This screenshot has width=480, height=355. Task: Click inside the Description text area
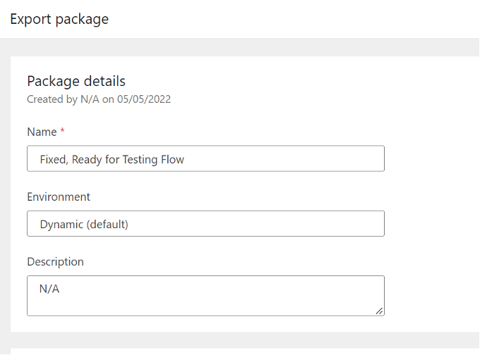pyautogui.click(x=205, y=296)
